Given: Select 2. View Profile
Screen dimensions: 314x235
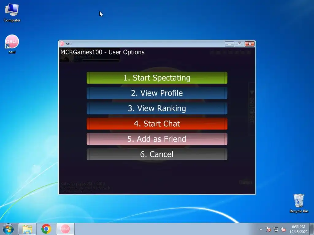Looking at the screenshot, I should (x=157, y=93).
